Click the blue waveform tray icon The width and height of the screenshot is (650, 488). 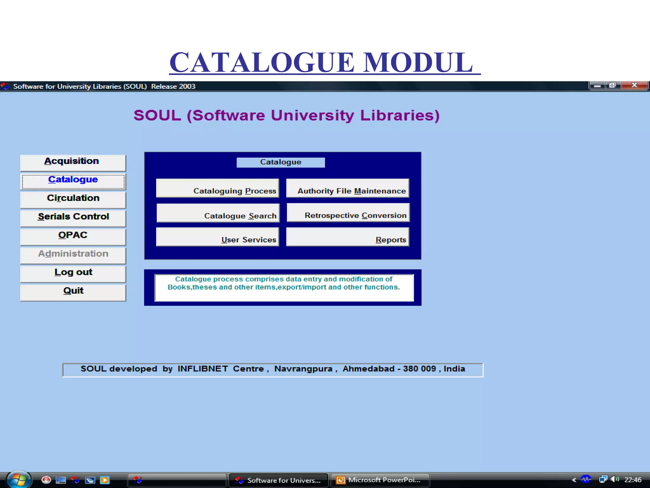(586, 479)
